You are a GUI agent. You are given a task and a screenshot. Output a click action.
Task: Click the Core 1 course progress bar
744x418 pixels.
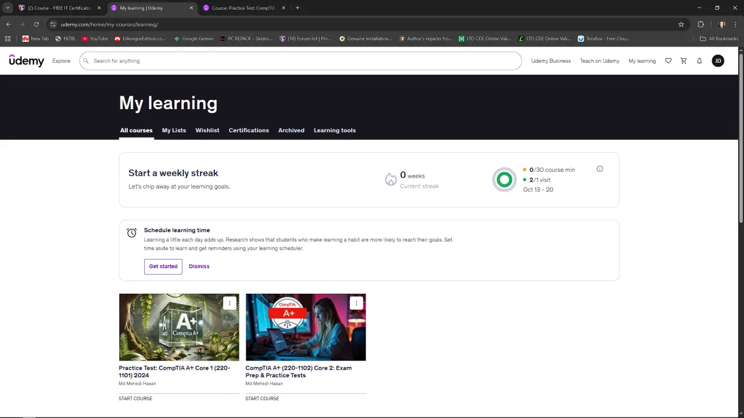(179, 393)
